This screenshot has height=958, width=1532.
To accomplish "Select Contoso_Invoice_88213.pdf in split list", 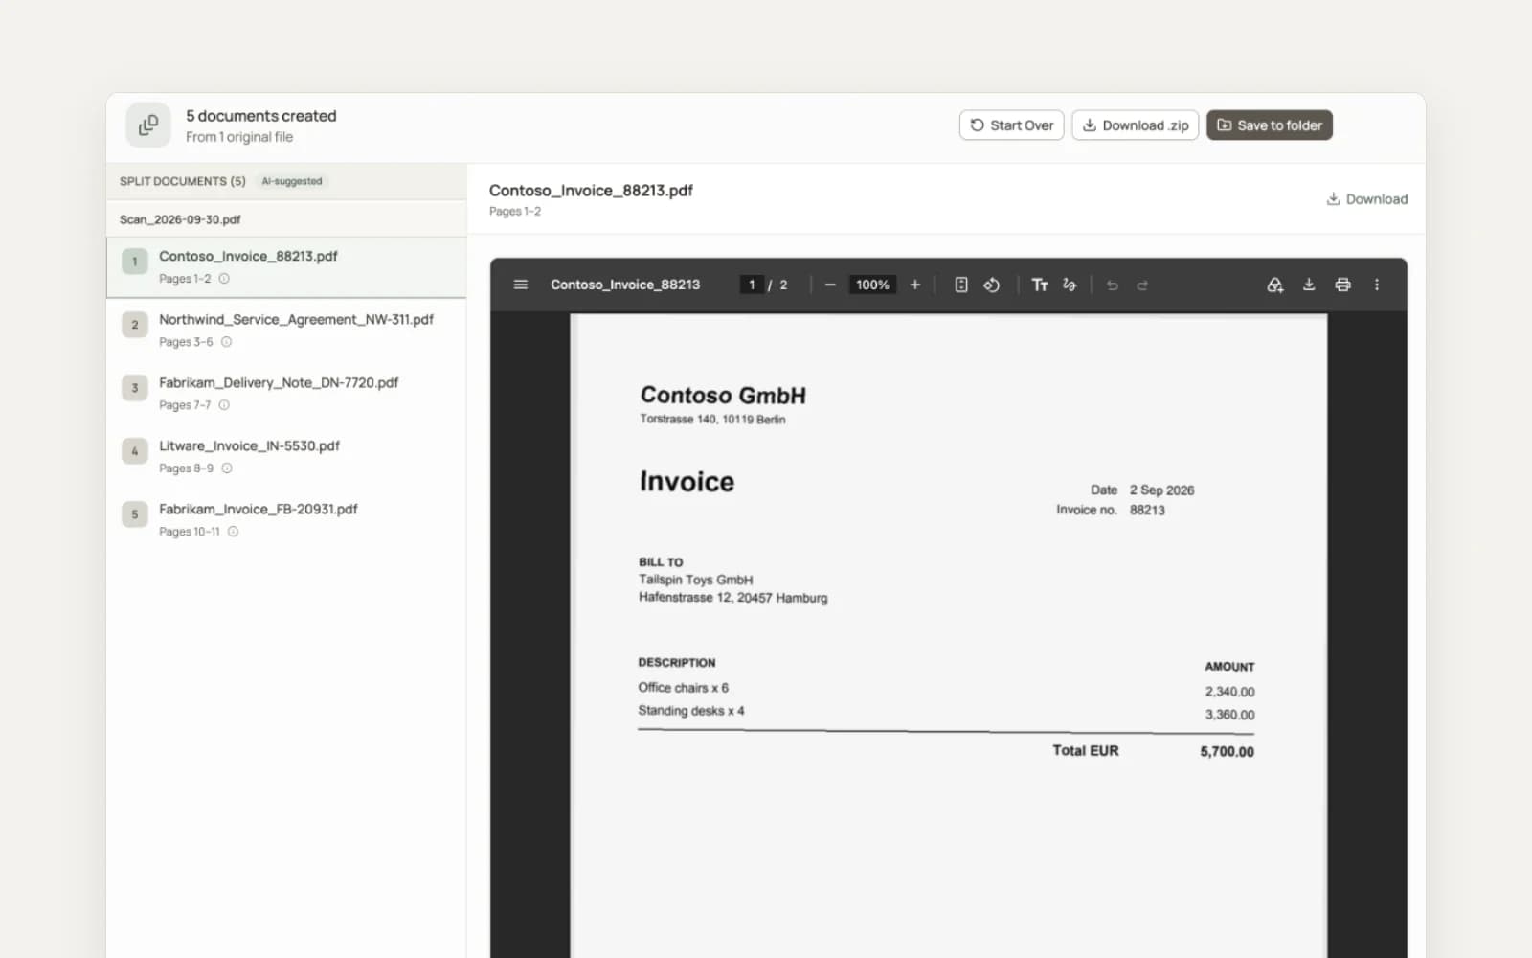I will tap(286, 267).
